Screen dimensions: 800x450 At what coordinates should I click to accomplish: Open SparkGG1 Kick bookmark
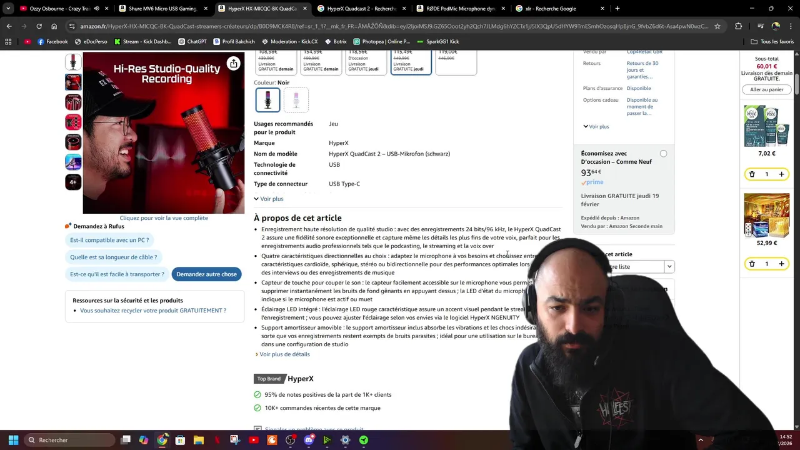[x=437, y=41]
